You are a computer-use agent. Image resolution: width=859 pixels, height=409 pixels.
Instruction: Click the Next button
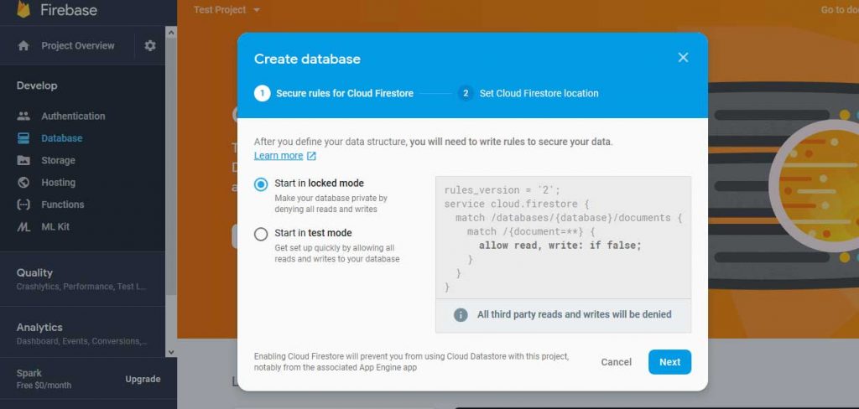pyautogui.click(x=669, y=362)
